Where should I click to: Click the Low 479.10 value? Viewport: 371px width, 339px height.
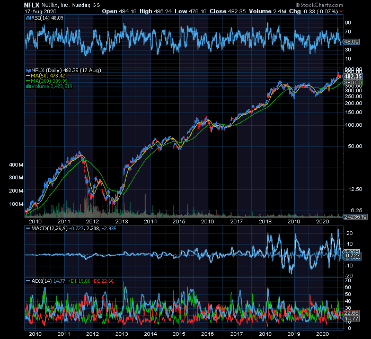coord(190,11)
